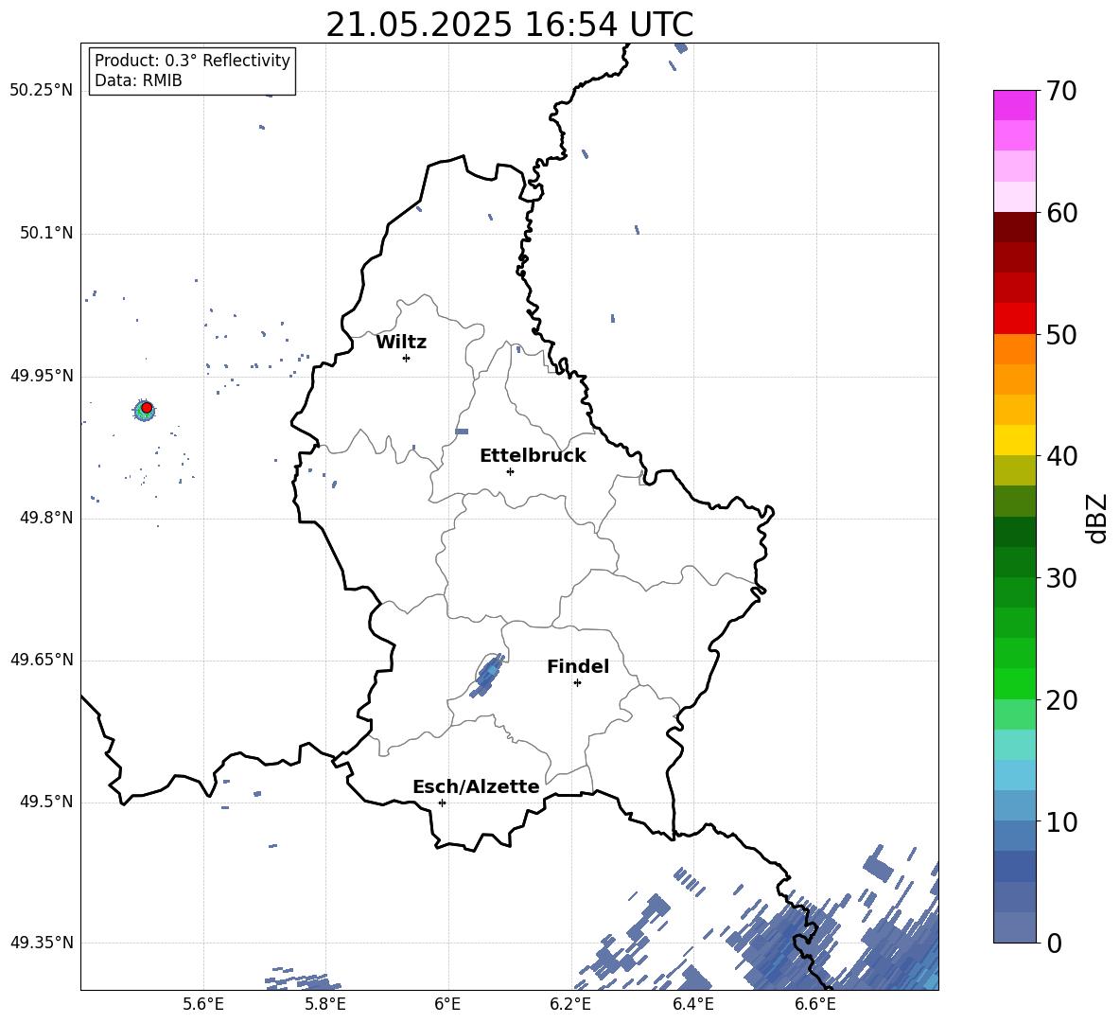Click the title 21.05.2025 16:54 UTC

click(509, 26)
